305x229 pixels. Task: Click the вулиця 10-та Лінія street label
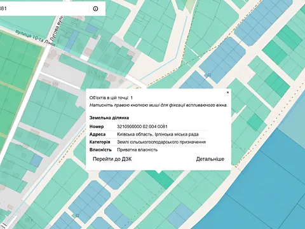(x=36, y=38)
